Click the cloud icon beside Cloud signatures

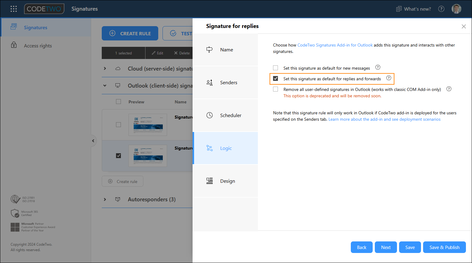click(118, 68)
